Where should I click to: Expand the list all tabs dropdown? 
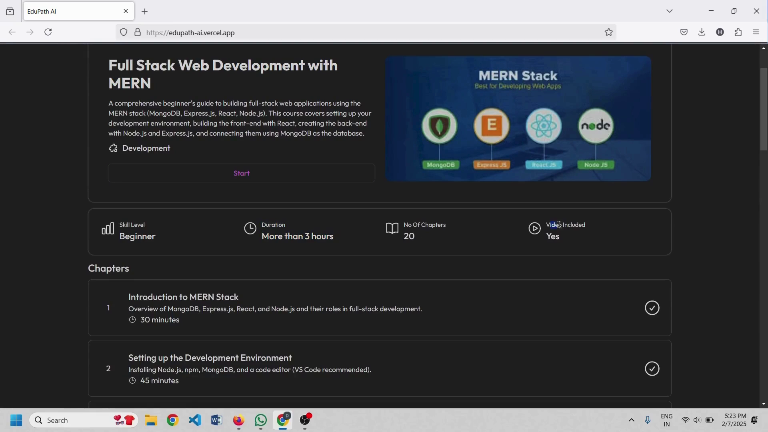(670, 11)
